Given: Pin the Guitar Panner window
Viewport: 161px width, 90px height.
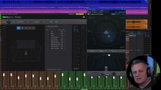Looking at the screenshot, I should coord(122,9).
